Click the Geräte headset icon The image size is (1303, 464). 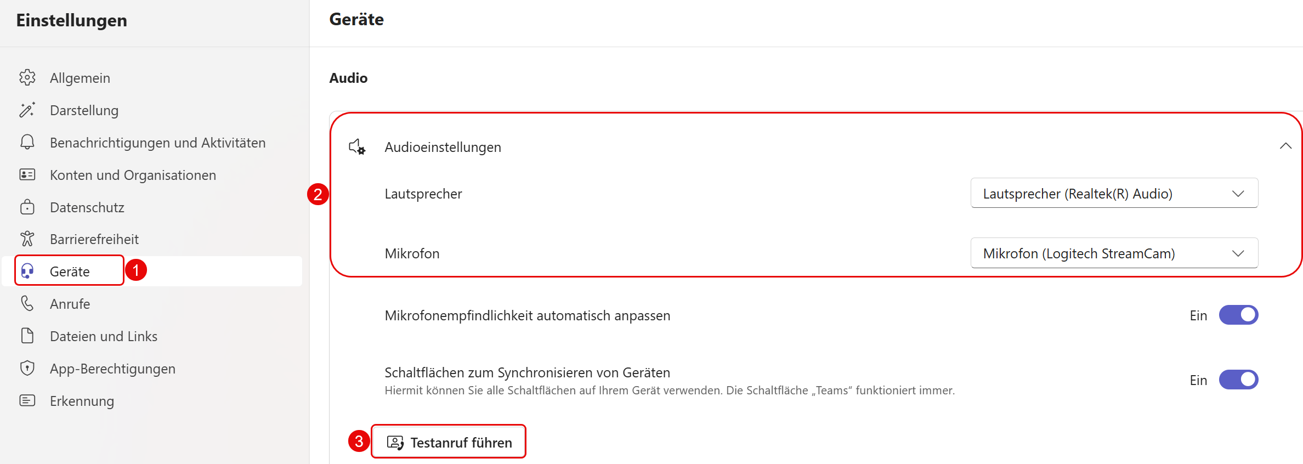pos(27,271)
